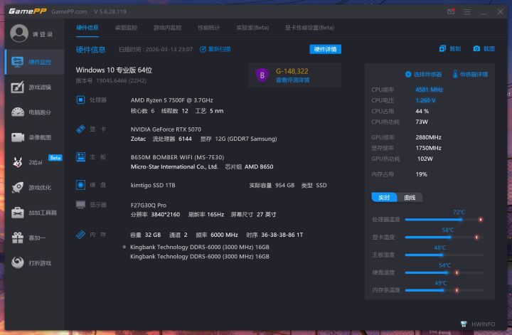The width and height of the screenshot is (512, 335).
Task: Click the 硬盘温度 54°C bar
Action: (x=444, y=272)
